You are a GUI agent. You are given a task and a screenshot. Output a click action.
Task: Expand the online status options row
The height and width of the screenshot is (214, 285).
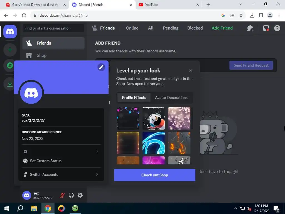[61, 151]
